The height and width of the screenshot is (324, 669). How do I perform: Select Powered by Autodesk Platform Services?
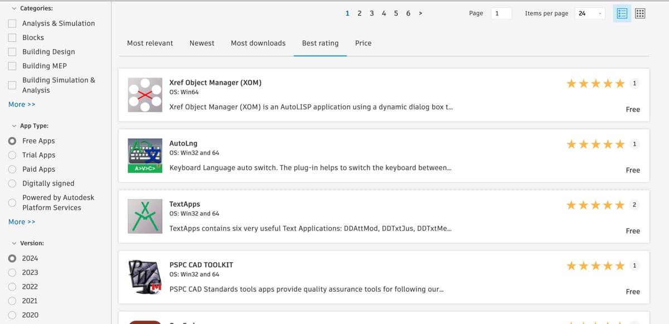[12, 202]
